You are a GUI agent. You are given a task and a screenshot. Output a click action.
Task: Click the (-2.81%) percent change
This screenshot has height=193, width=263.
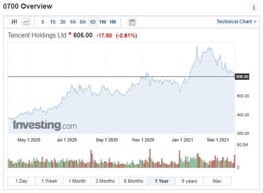click(x=127, y=35)
